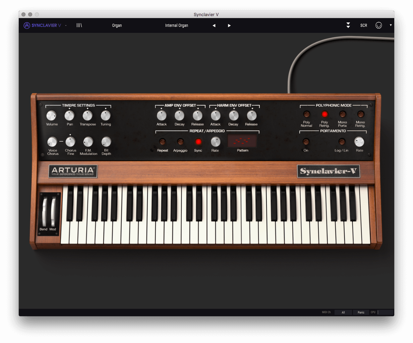This screenshot has width=413, height=343.
Task: Minimize the Synclavier V window
Action: click(x=30, y=14)
